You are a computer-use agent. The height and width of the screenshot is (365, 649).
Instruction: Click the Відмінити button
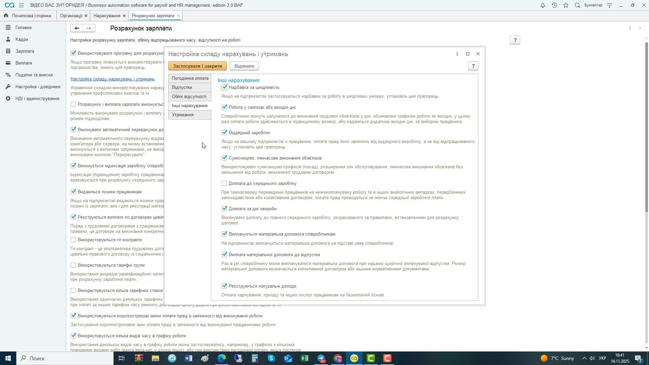(x=244, y=66)
